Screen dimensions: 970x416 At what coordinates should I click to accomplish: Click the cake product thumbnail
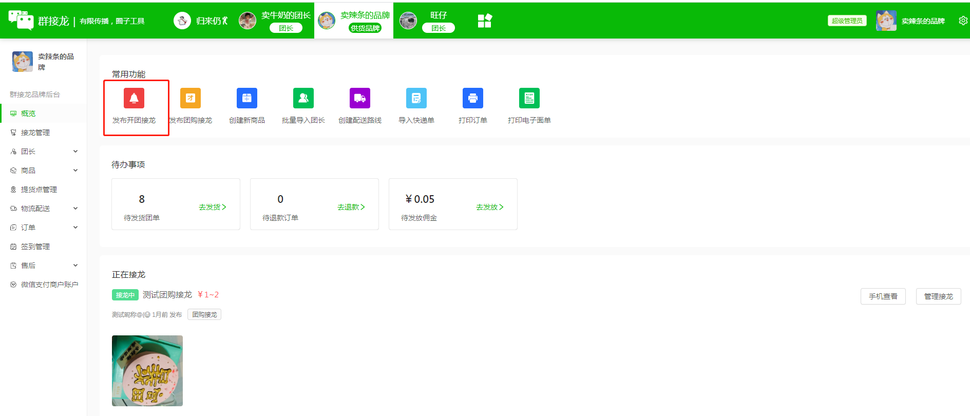147,371
